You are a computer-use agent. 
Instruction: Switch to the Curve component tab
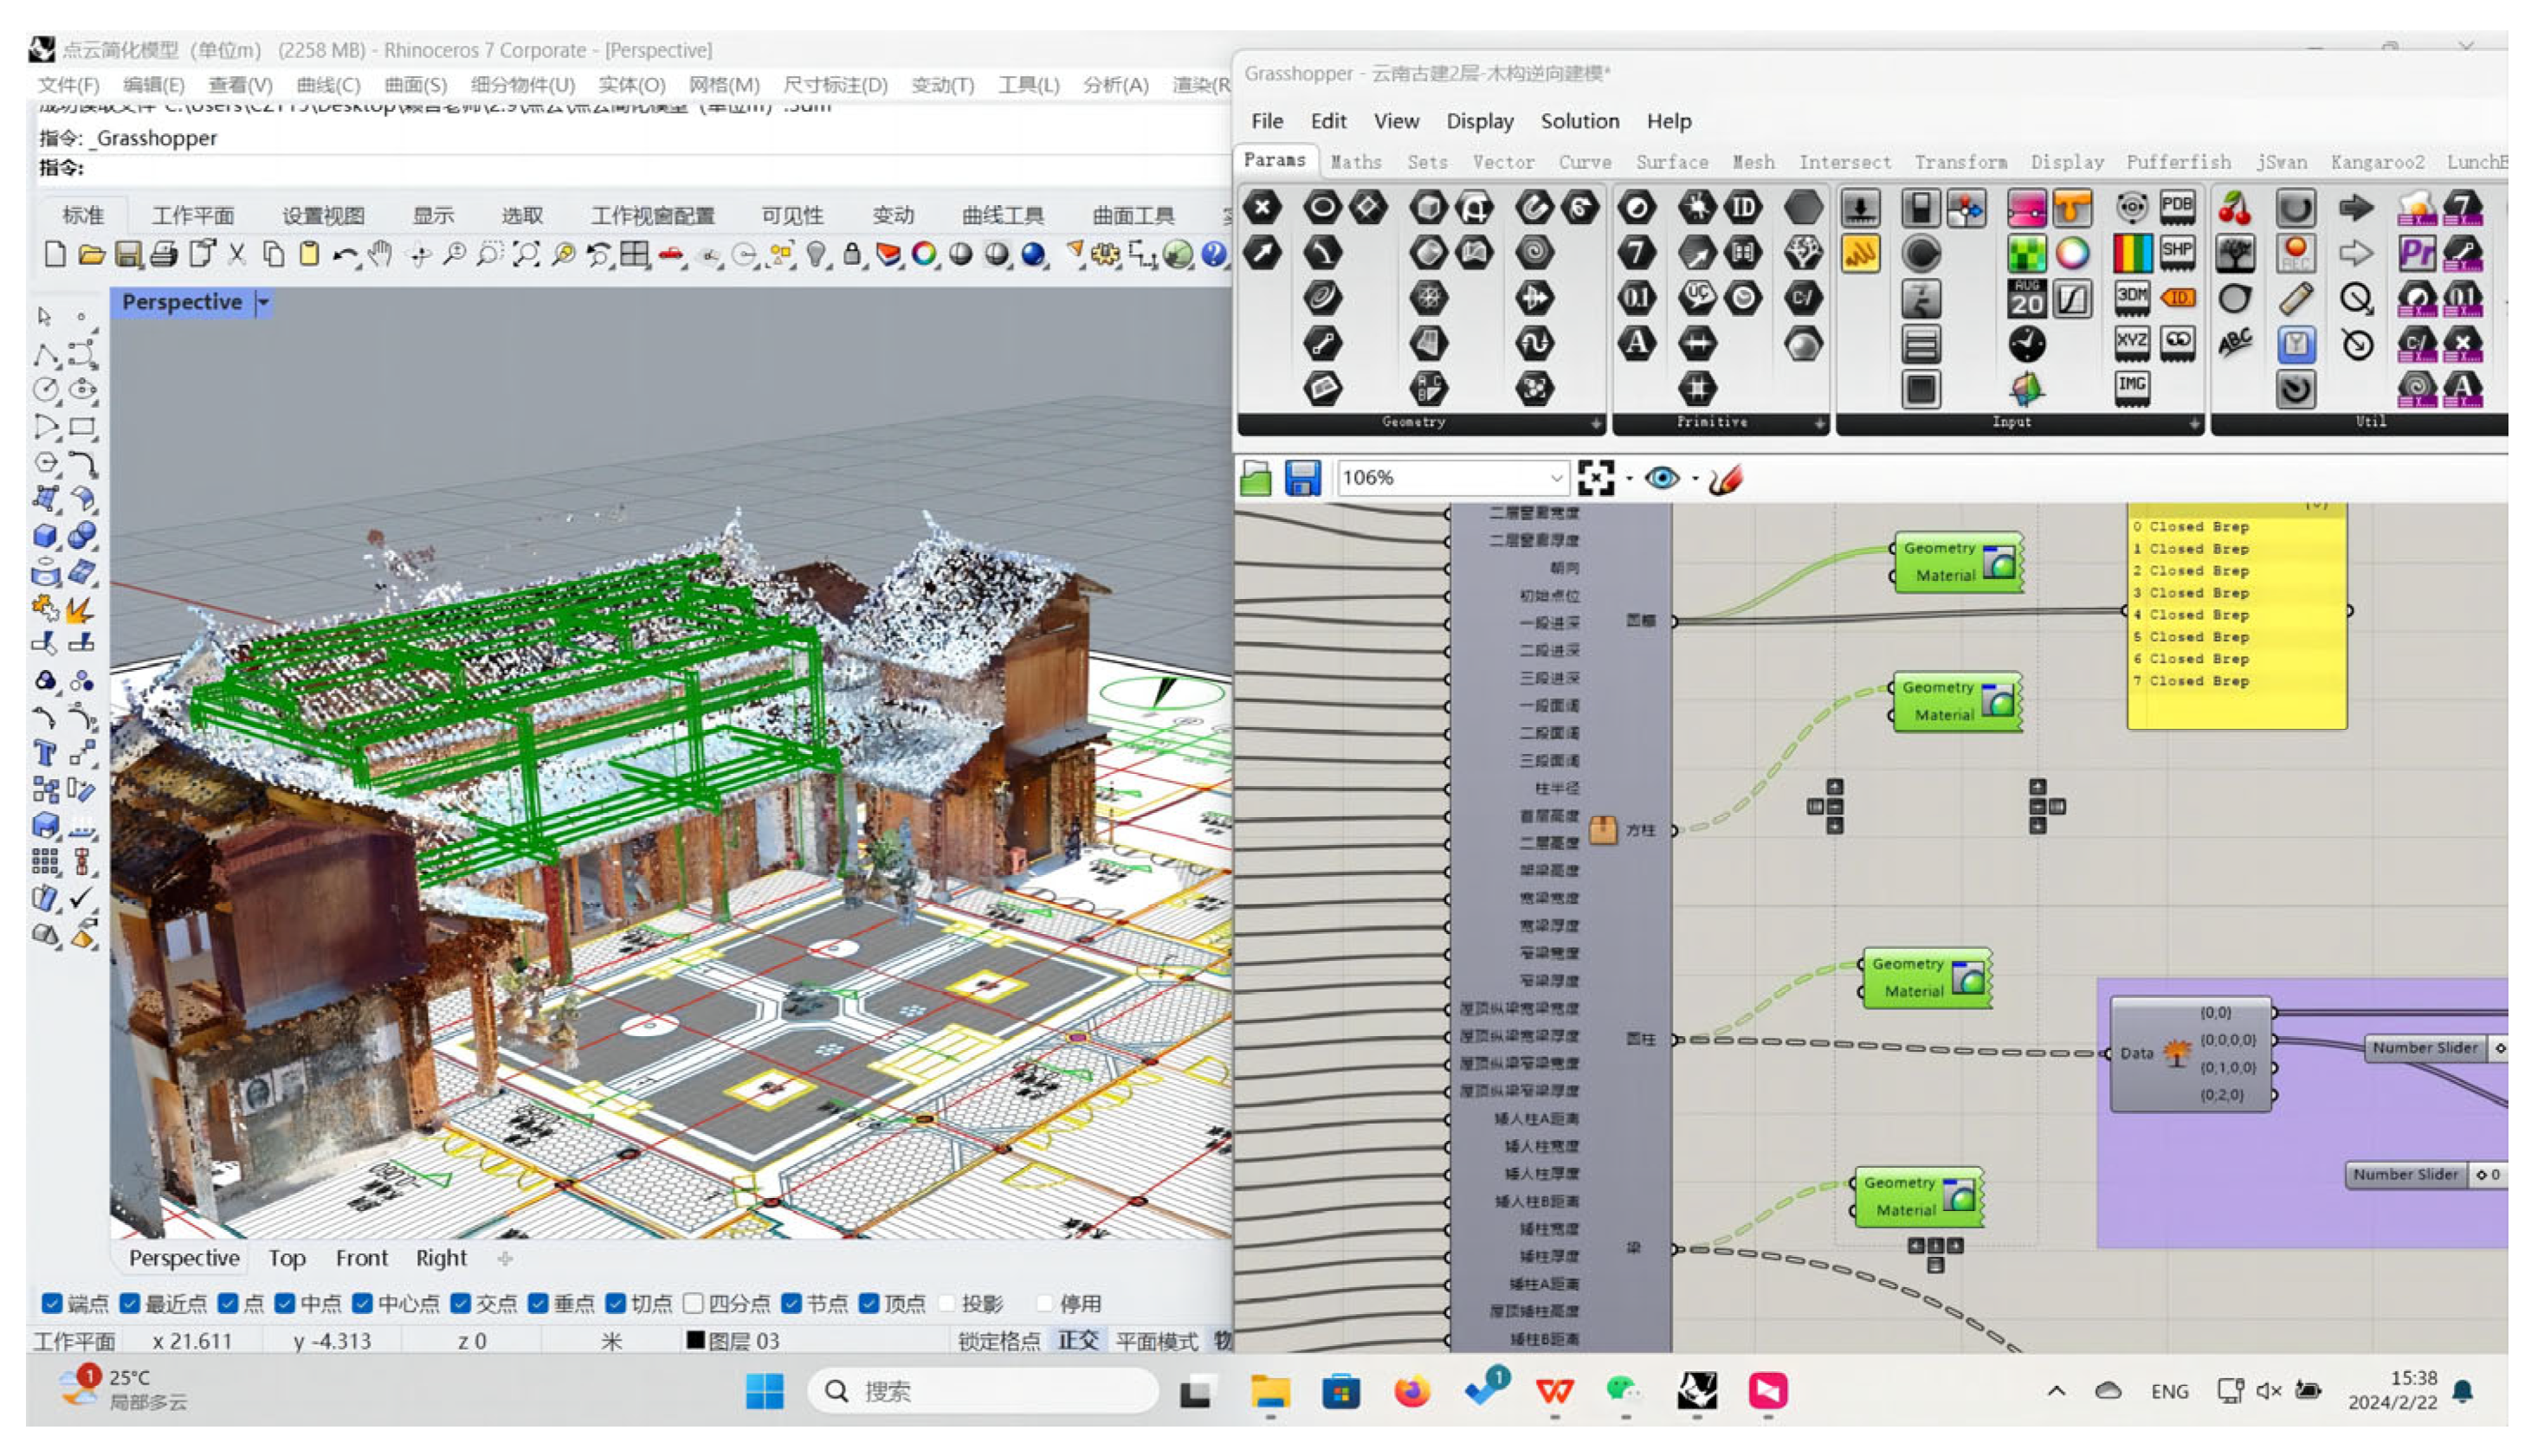pyautogui.click(x=1584, y=162)
